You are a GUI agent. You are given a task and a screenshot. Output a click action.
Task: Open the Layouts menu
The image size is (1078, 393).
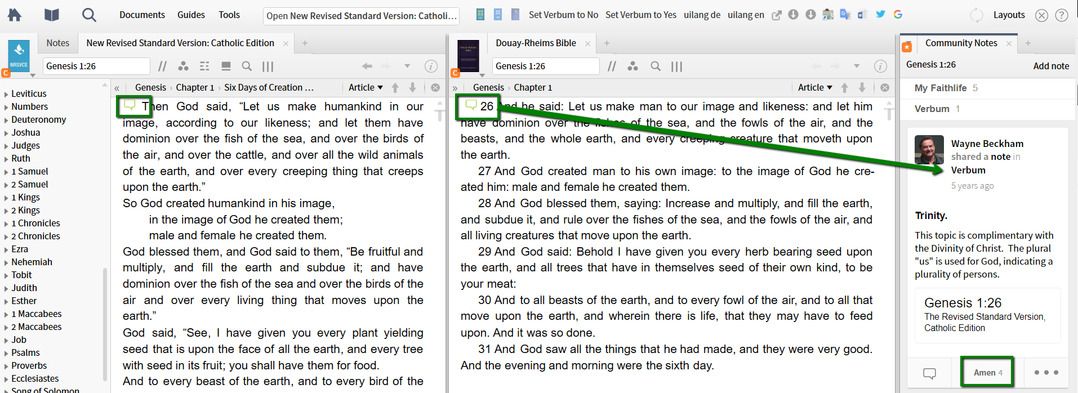pyautogui.click(x=1009, y=15)
